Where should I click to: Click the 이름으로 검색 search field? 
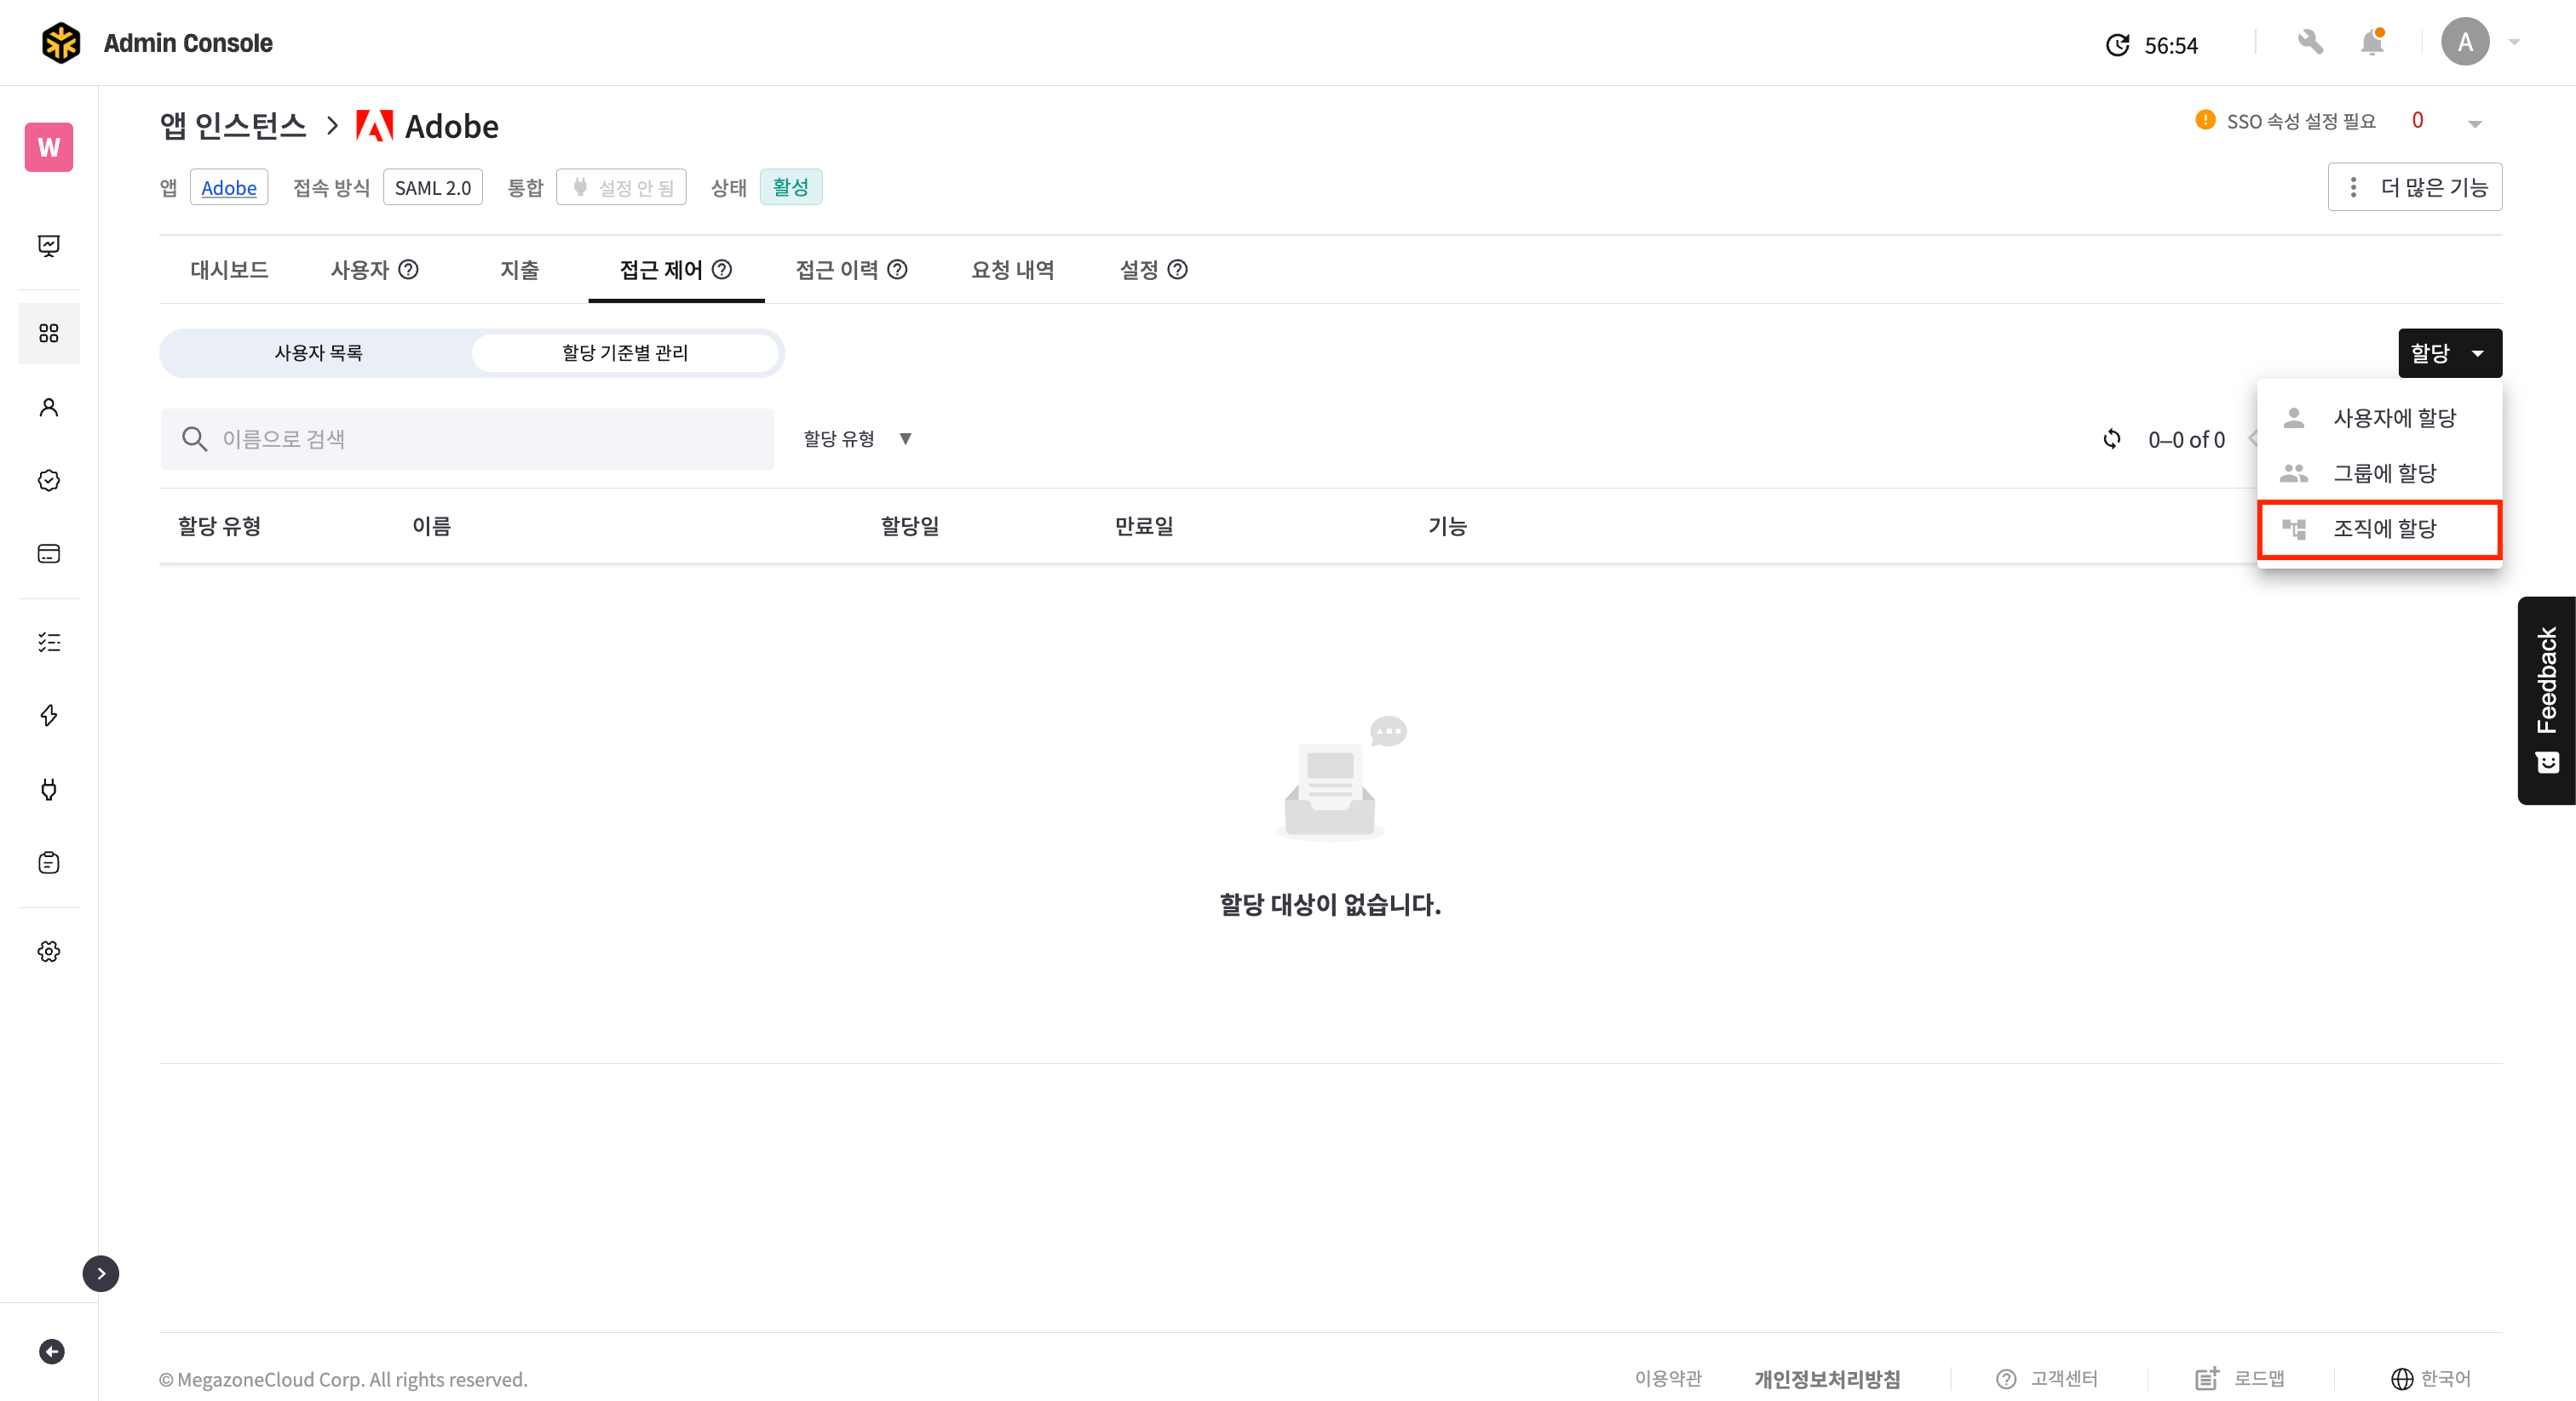click(467, 438)
